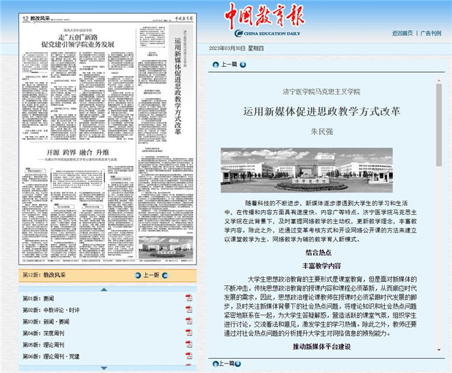The width and height of the screenshot is (452, 373).
Task: Click PDF icon for 第04版 深度周刊
Action: pyautogui.click(x=188, y=332)
